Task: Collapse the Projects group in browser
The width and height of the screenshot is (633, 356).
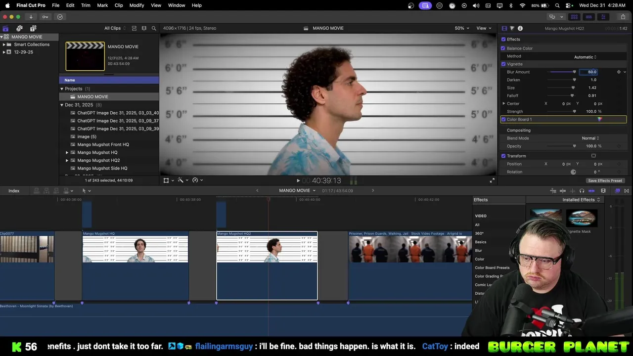Action: pyautogui.click(x=62, y=89)
